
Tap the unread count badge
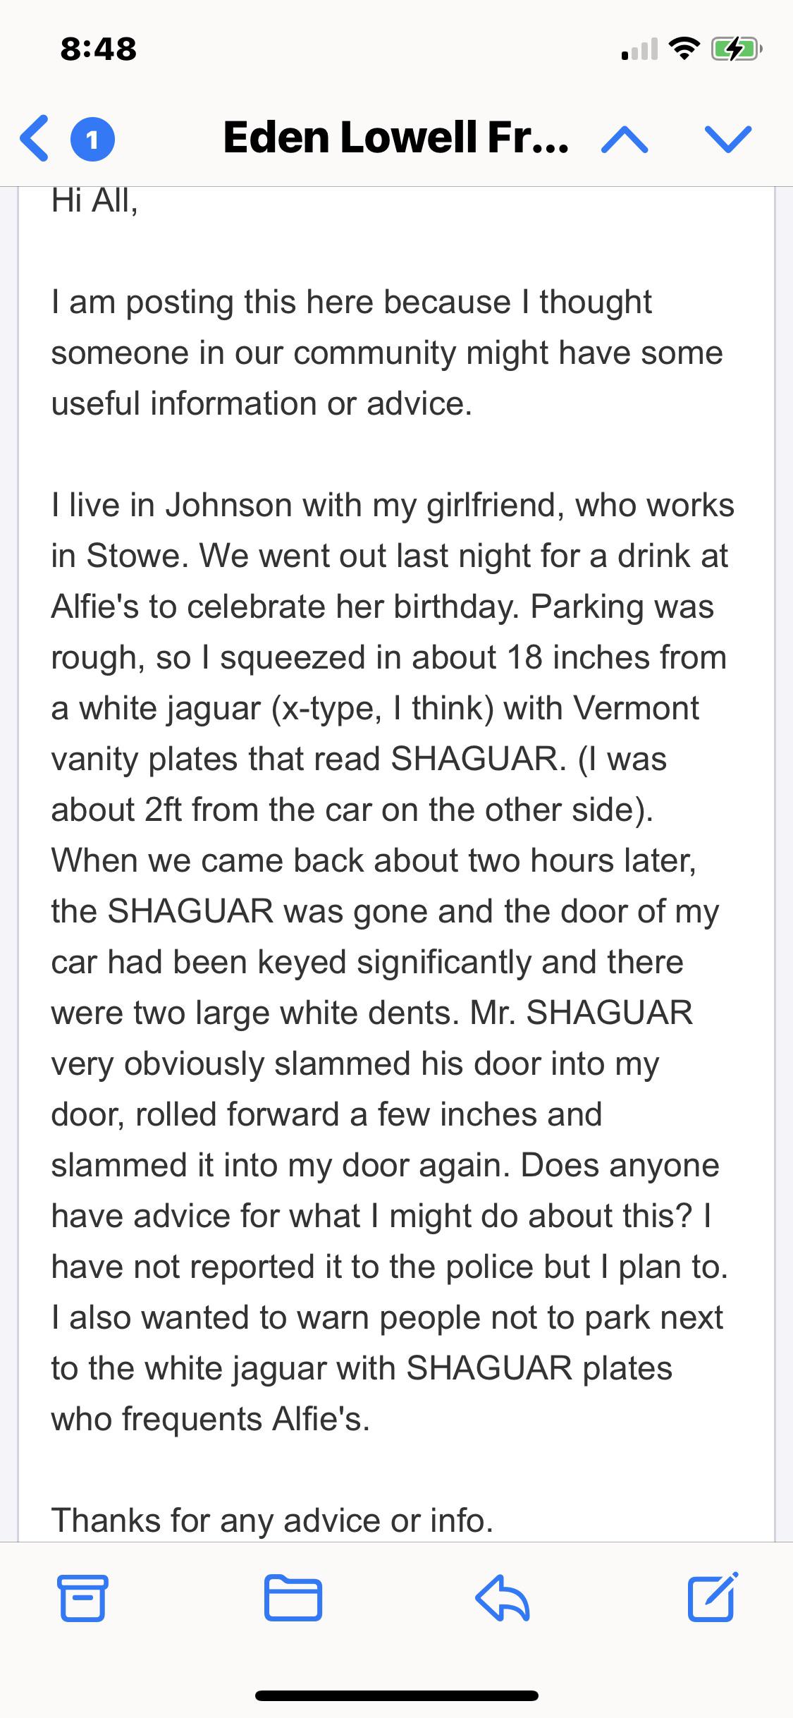click(x=92, y=139)
